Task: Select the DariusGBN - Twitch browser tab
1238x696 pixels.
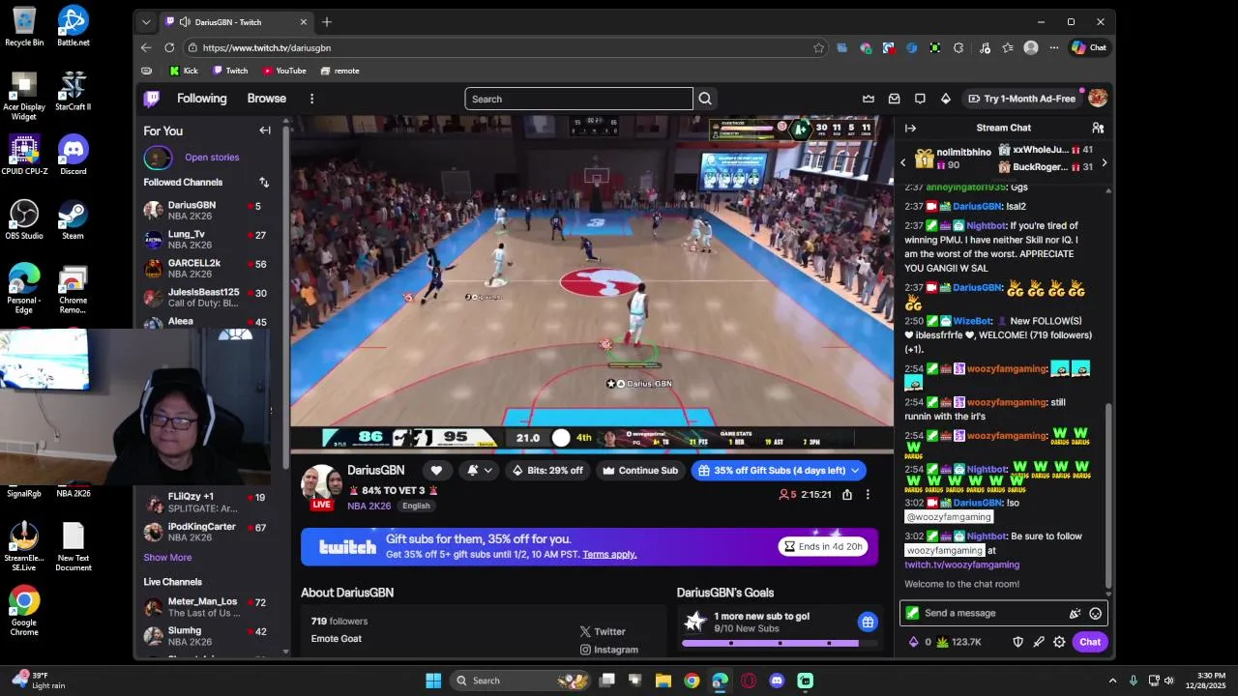Action: click(x=236, y=22)
